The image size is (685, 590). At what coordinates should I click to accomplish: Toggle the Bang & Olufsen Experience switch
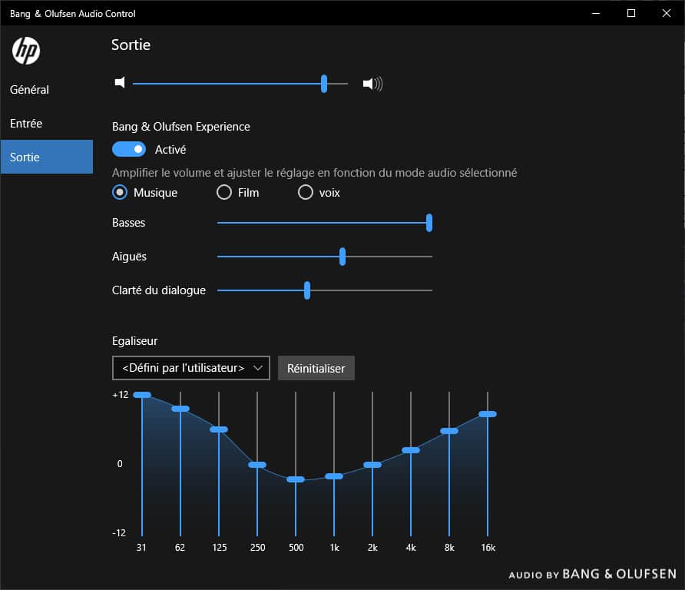pyautogui.click(x=129, y=150)
